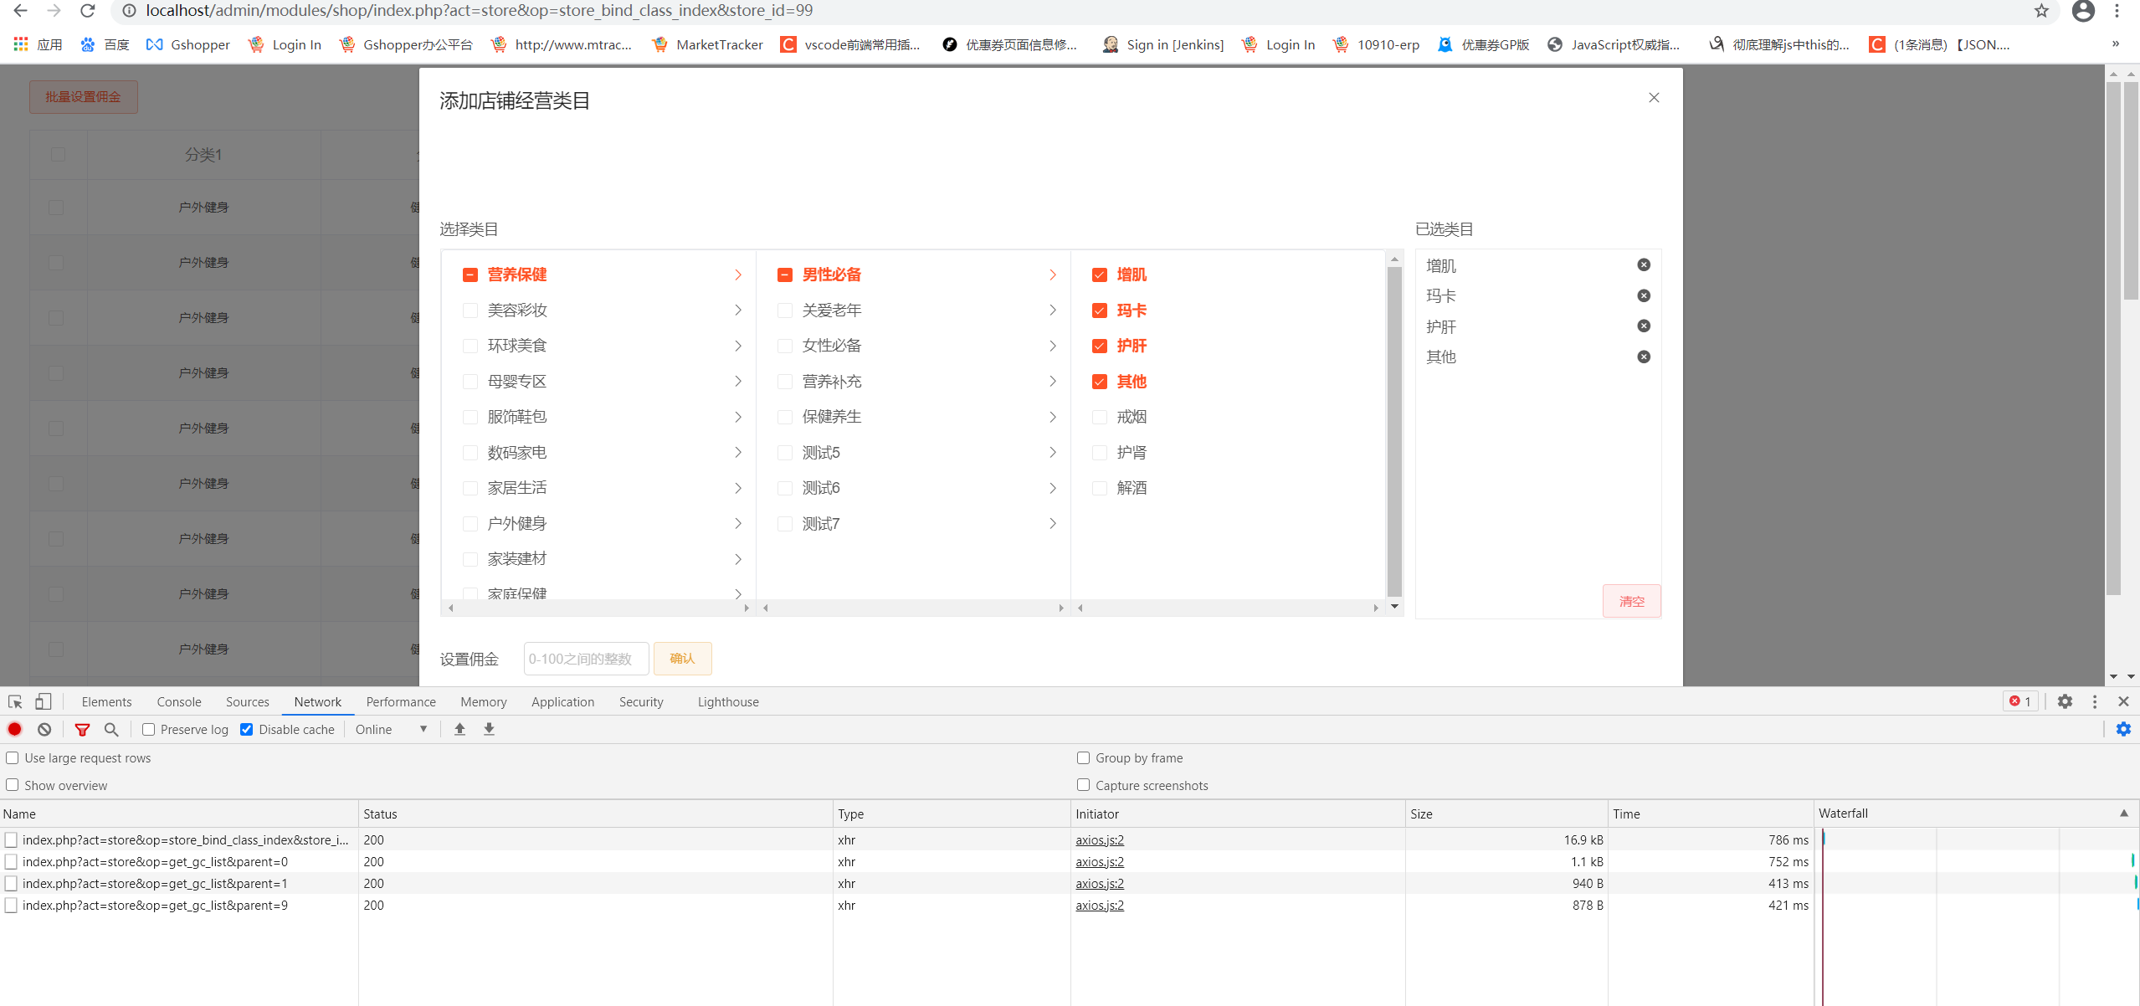2140x1006 pixels.
Task: Remove 增肌 from selected categories list
Action: [x=1643, y=265]
